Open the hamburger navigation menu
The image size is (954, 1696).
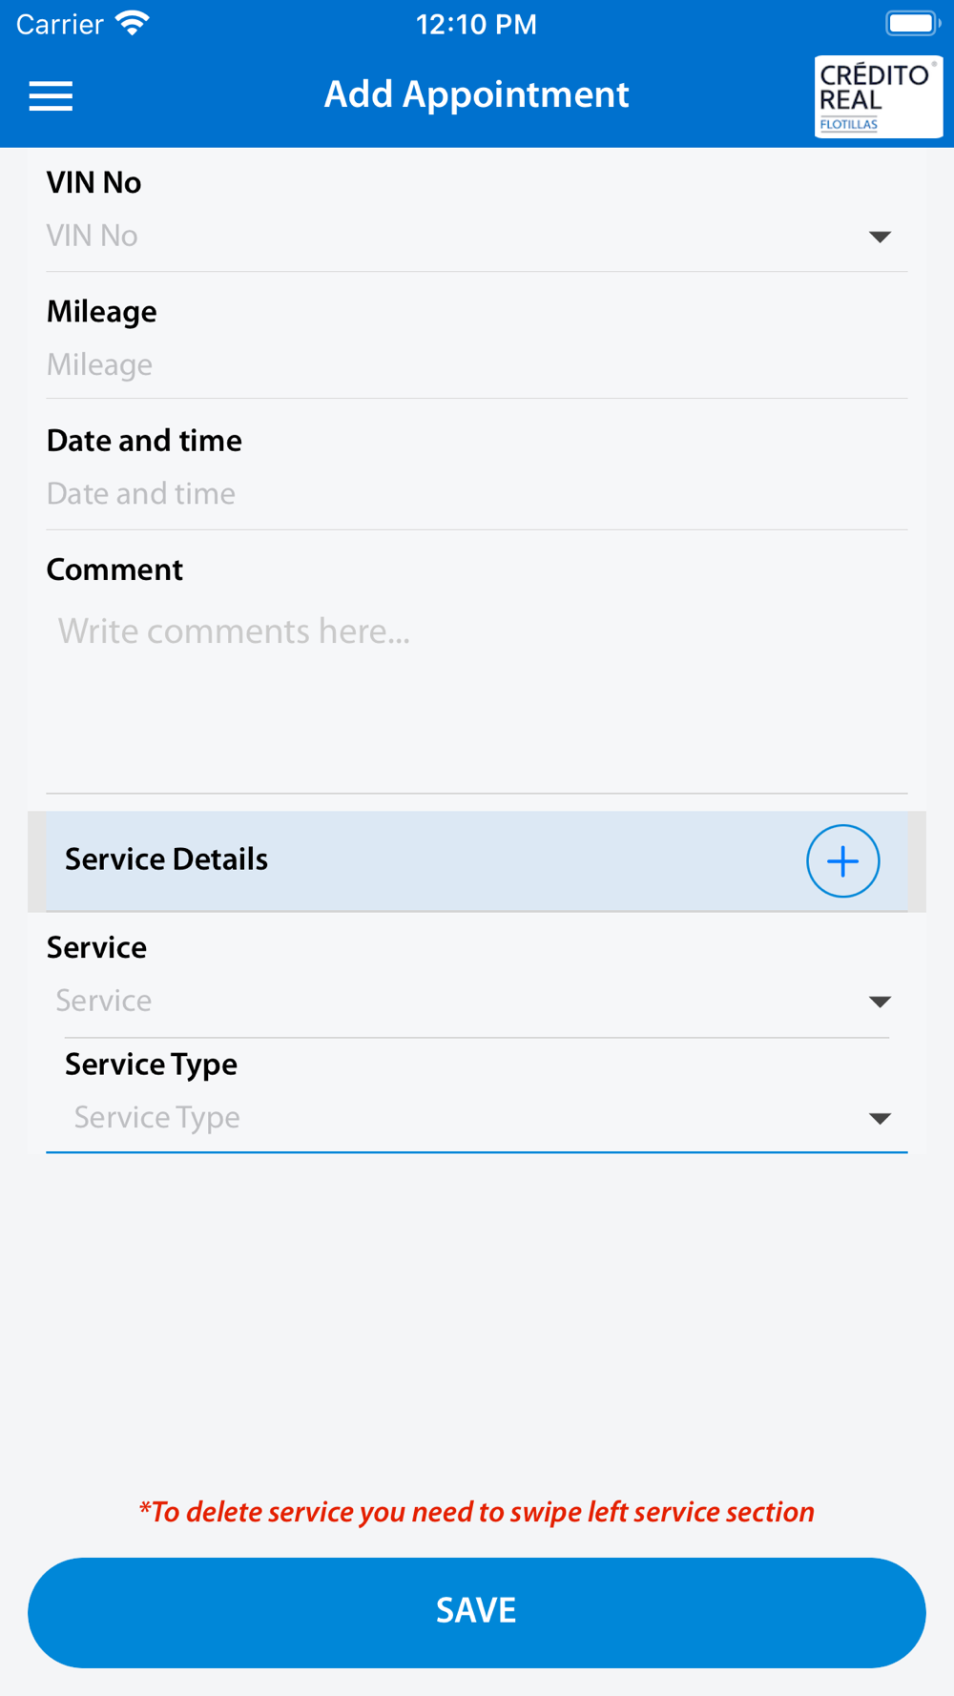[51, 95]
